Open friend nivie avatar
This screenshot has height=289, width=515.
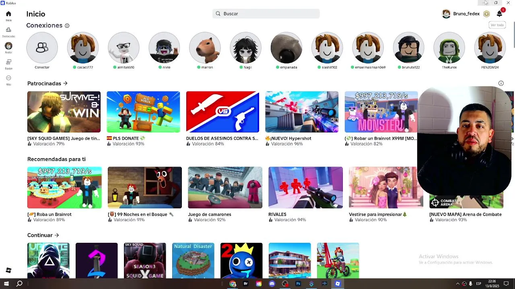164,48
